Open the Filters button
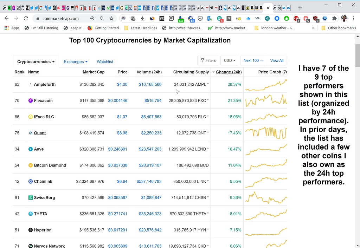The image size is (360, 248). pyautogui.click(x=208, y=60)
